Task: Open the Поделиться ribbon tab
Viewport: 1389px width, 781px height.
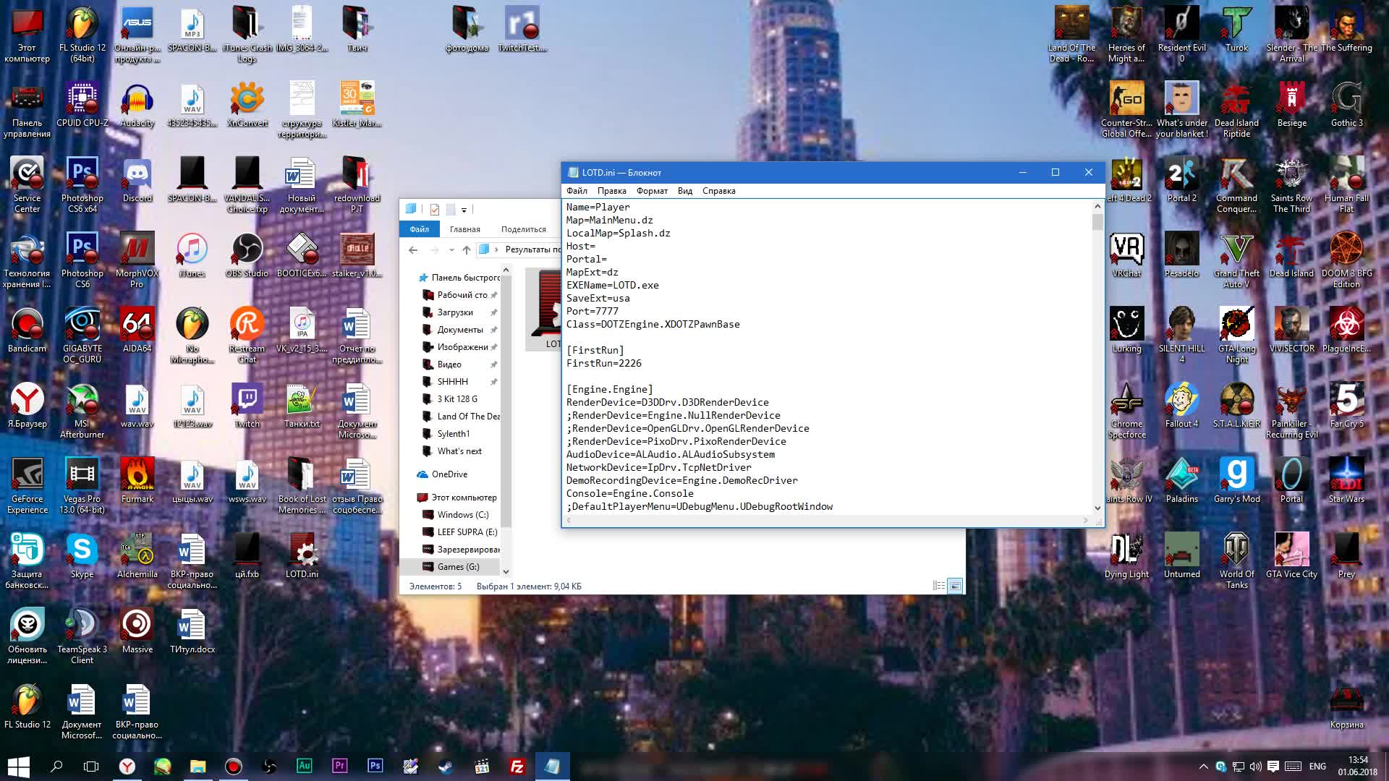Action: 523,229
